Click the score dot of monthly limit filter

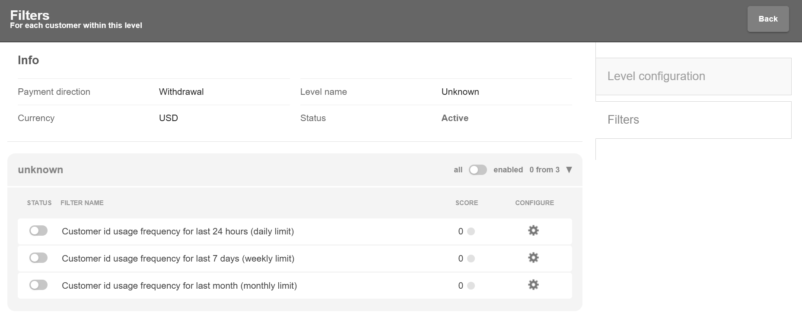point(471,286)
